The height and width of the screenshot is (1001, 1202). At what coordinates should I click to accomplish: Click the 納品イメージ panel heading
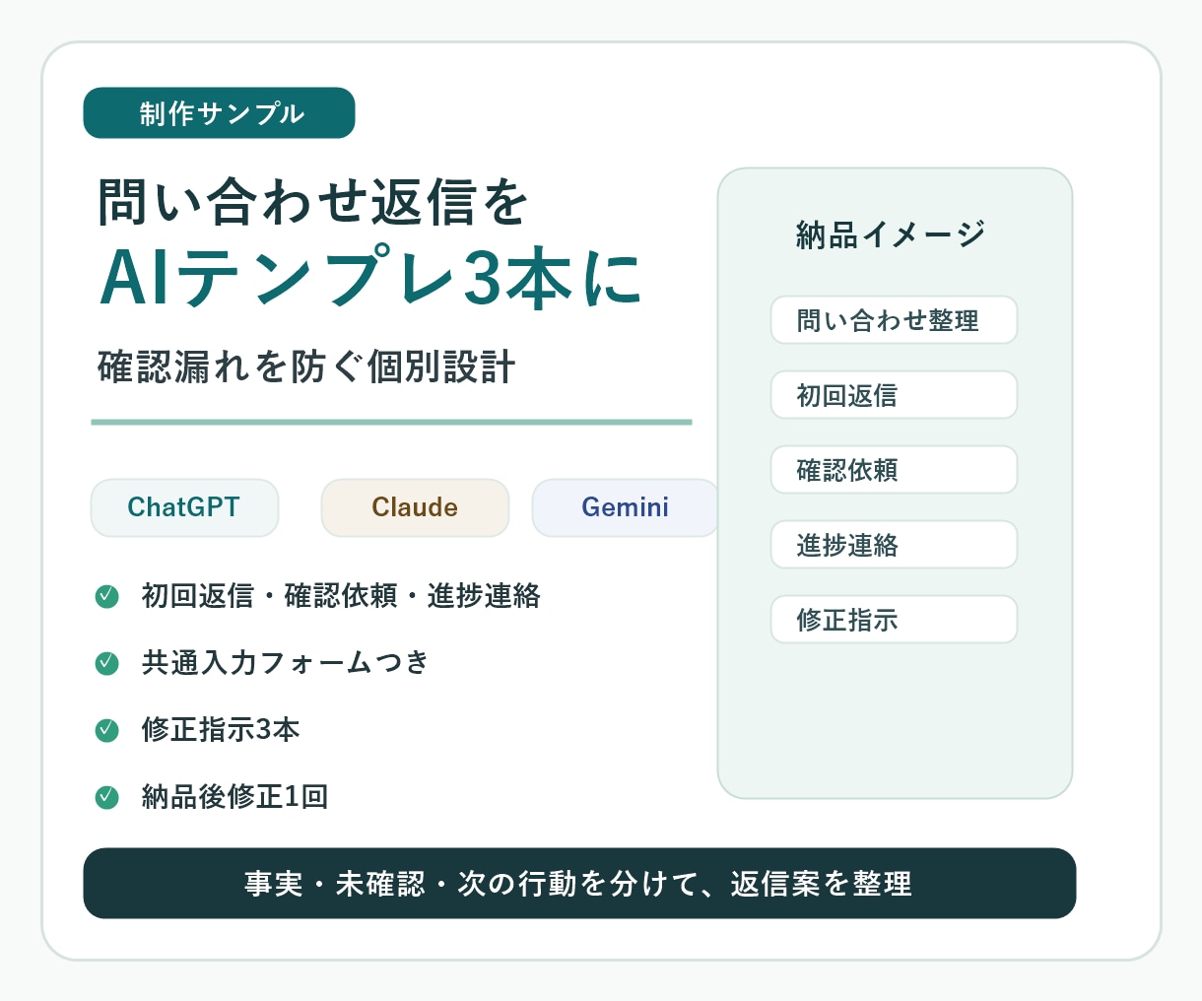[891, 234]
